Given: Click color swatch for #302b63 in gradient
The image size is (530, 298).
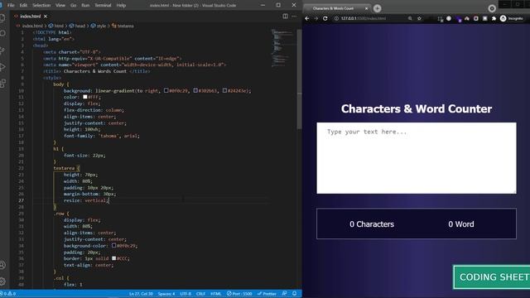Looking at the screenshot, I should pyautogui.click(x=195, y=90).
